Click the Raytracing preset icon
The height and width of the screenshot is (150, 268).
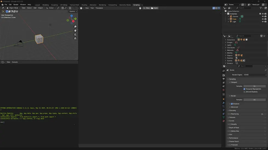click(262, 114)
